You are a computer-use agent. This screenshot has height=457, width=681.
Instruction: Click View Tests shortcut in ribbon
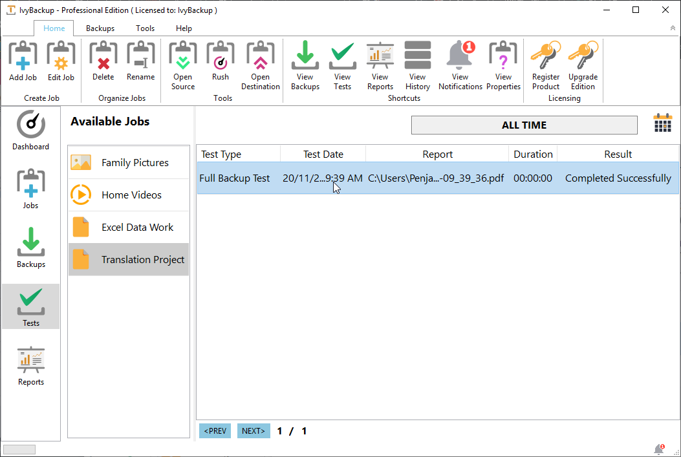point(343,65)
